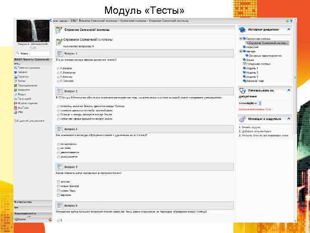
Task: Click the user avatar waterfall photo
Action: pyautogui.click(x=33, y=31)
